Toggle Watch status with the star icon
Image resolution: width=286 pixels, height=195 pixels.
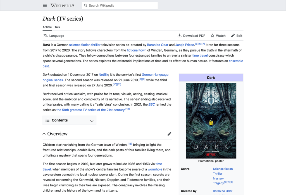(213, 36)
